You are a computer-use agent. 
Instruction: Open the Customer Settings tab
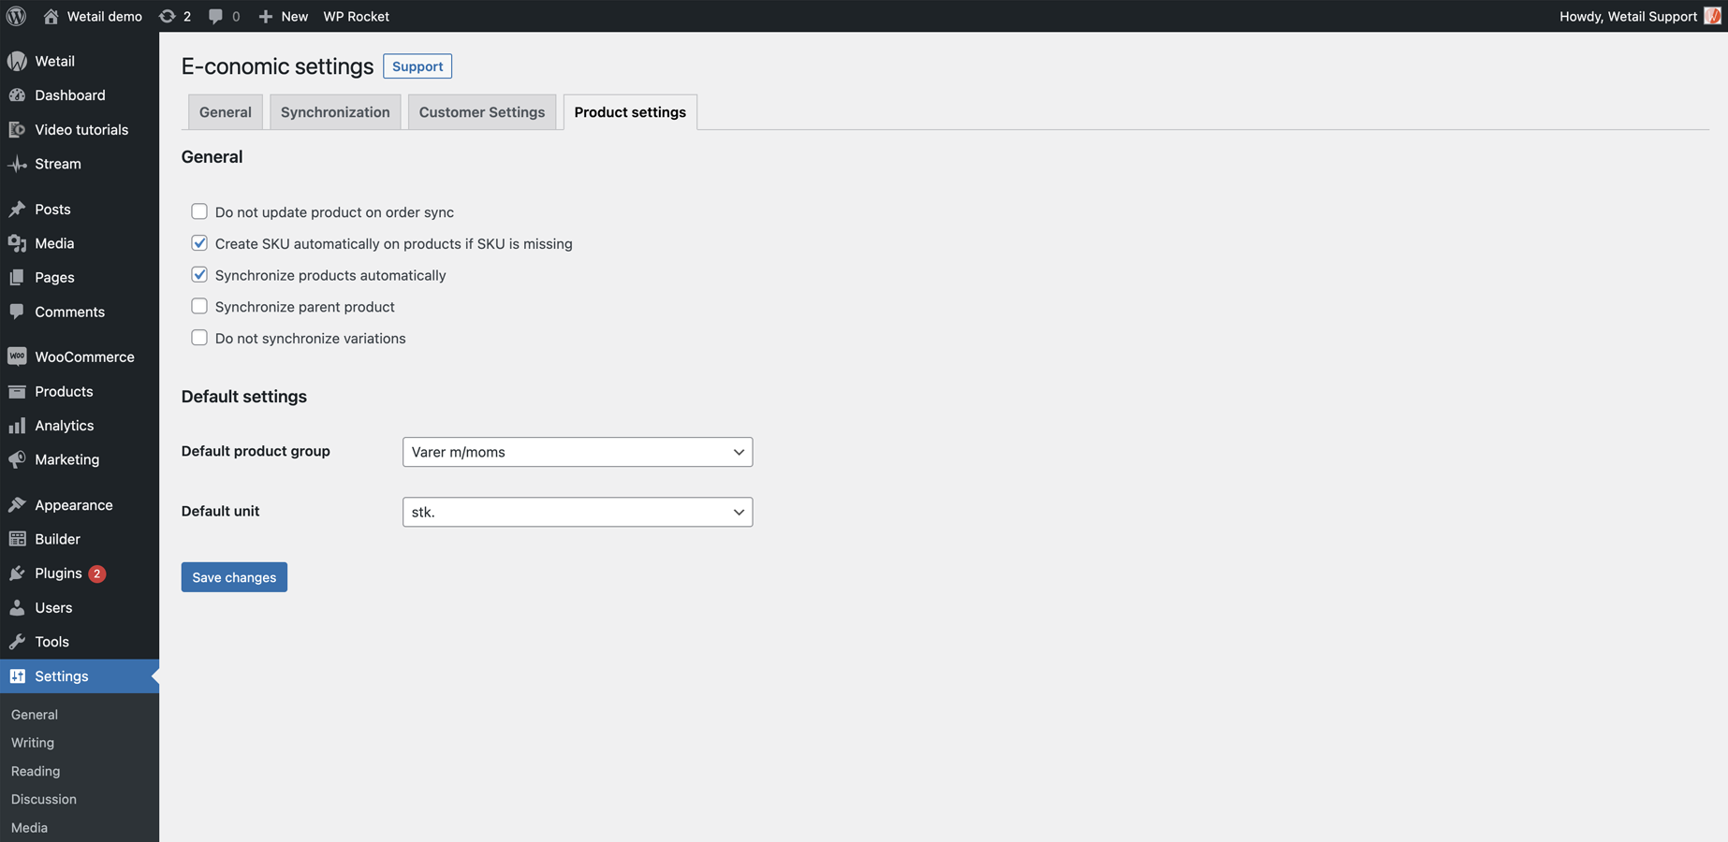tap(481, 112)
